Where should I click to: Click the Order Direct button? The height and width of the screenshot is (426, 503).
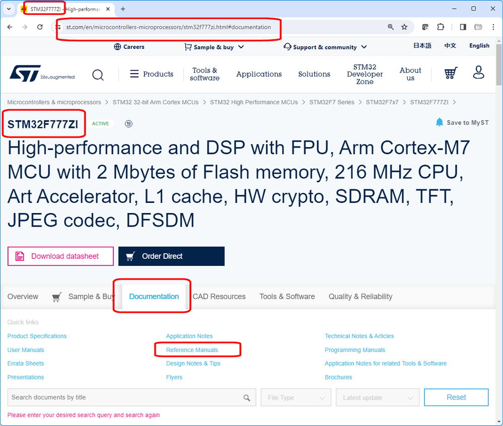(x=171, y=256)
